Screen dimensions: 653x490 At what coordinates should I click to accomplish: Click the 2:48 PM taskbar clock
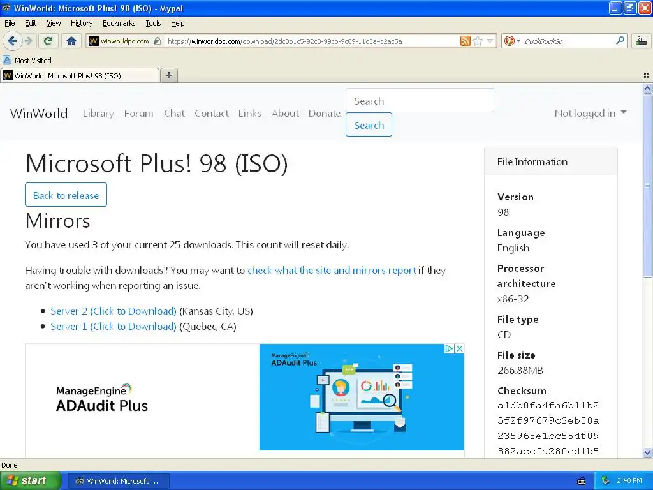point(629,481)
